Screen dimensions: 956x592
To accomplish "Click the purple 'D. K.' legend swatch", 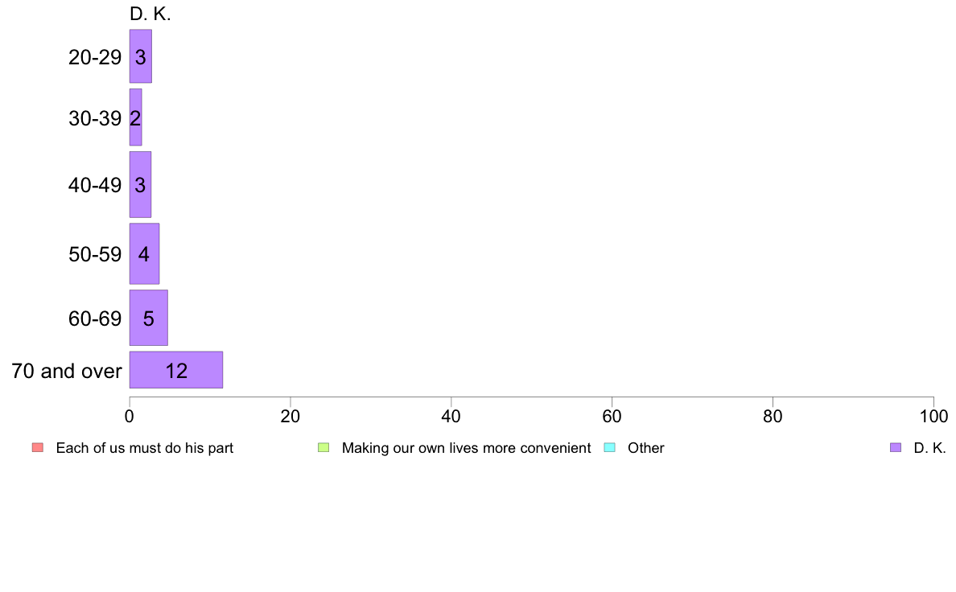I will pyautogui.click(x=896, y=448).
